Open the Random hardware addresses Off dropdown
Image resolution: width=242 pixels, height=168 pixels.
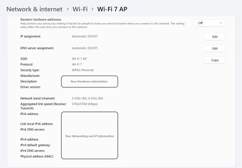(210, 23)
